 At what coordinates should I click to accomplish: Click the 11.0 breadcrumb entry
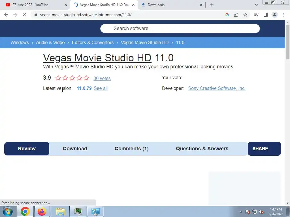[x=180, y=42]
